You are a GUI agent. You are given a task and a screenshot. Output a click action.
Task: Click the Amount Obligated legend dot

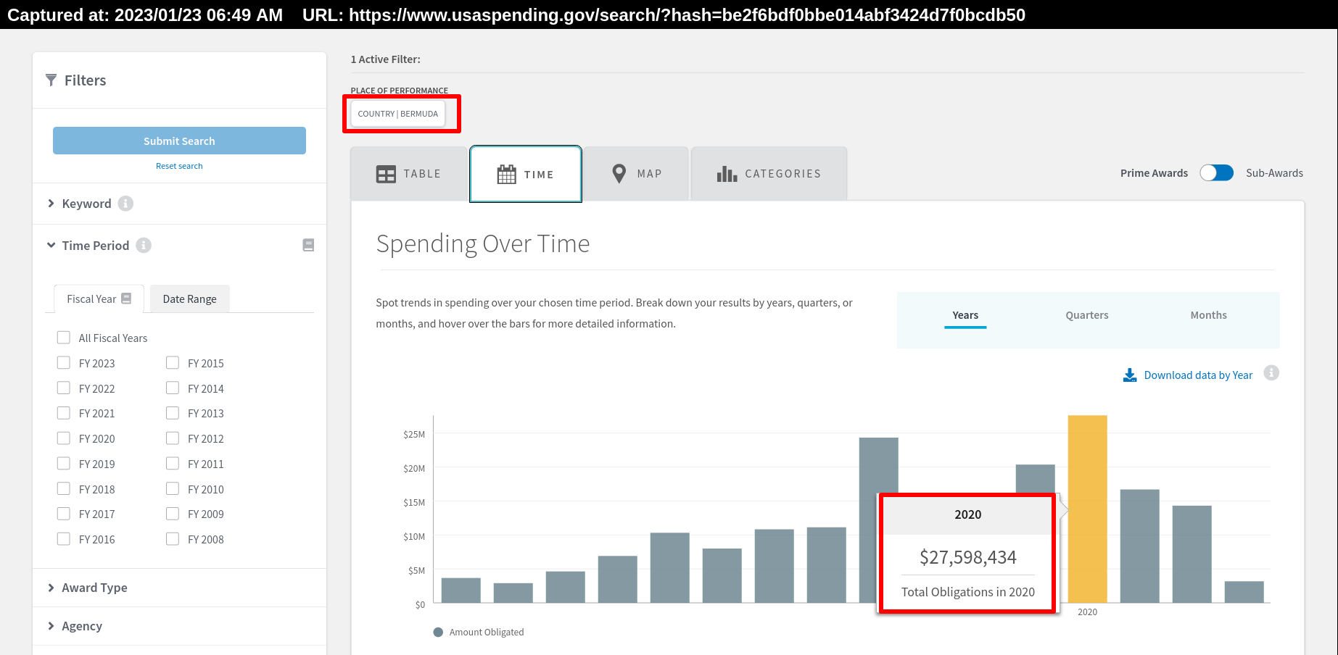tap(438, 632)
